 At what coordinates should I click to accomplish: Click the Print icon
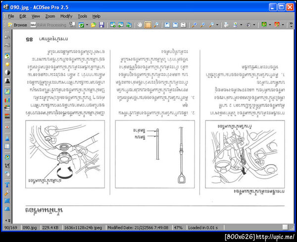click(226, 25)
